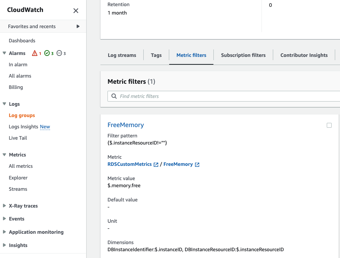Switch to the Log streams tab
The height and width of the screenshot is (258, 340).
[122, 55]
